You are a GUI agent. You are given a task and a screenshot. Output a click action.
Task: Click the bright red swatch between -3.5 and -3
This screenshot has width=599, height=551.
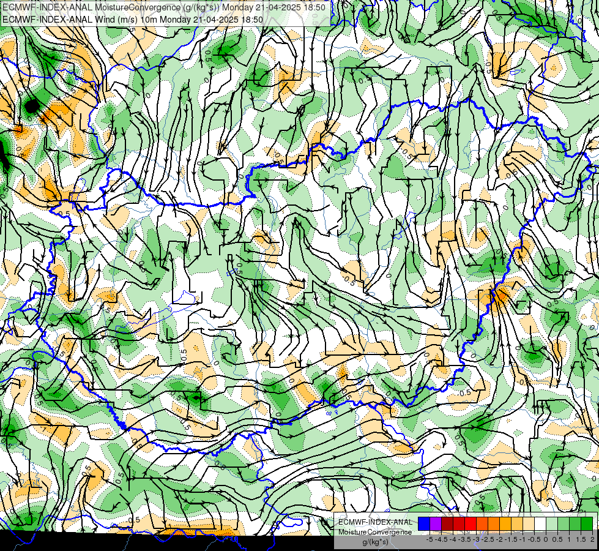[471, 524]
